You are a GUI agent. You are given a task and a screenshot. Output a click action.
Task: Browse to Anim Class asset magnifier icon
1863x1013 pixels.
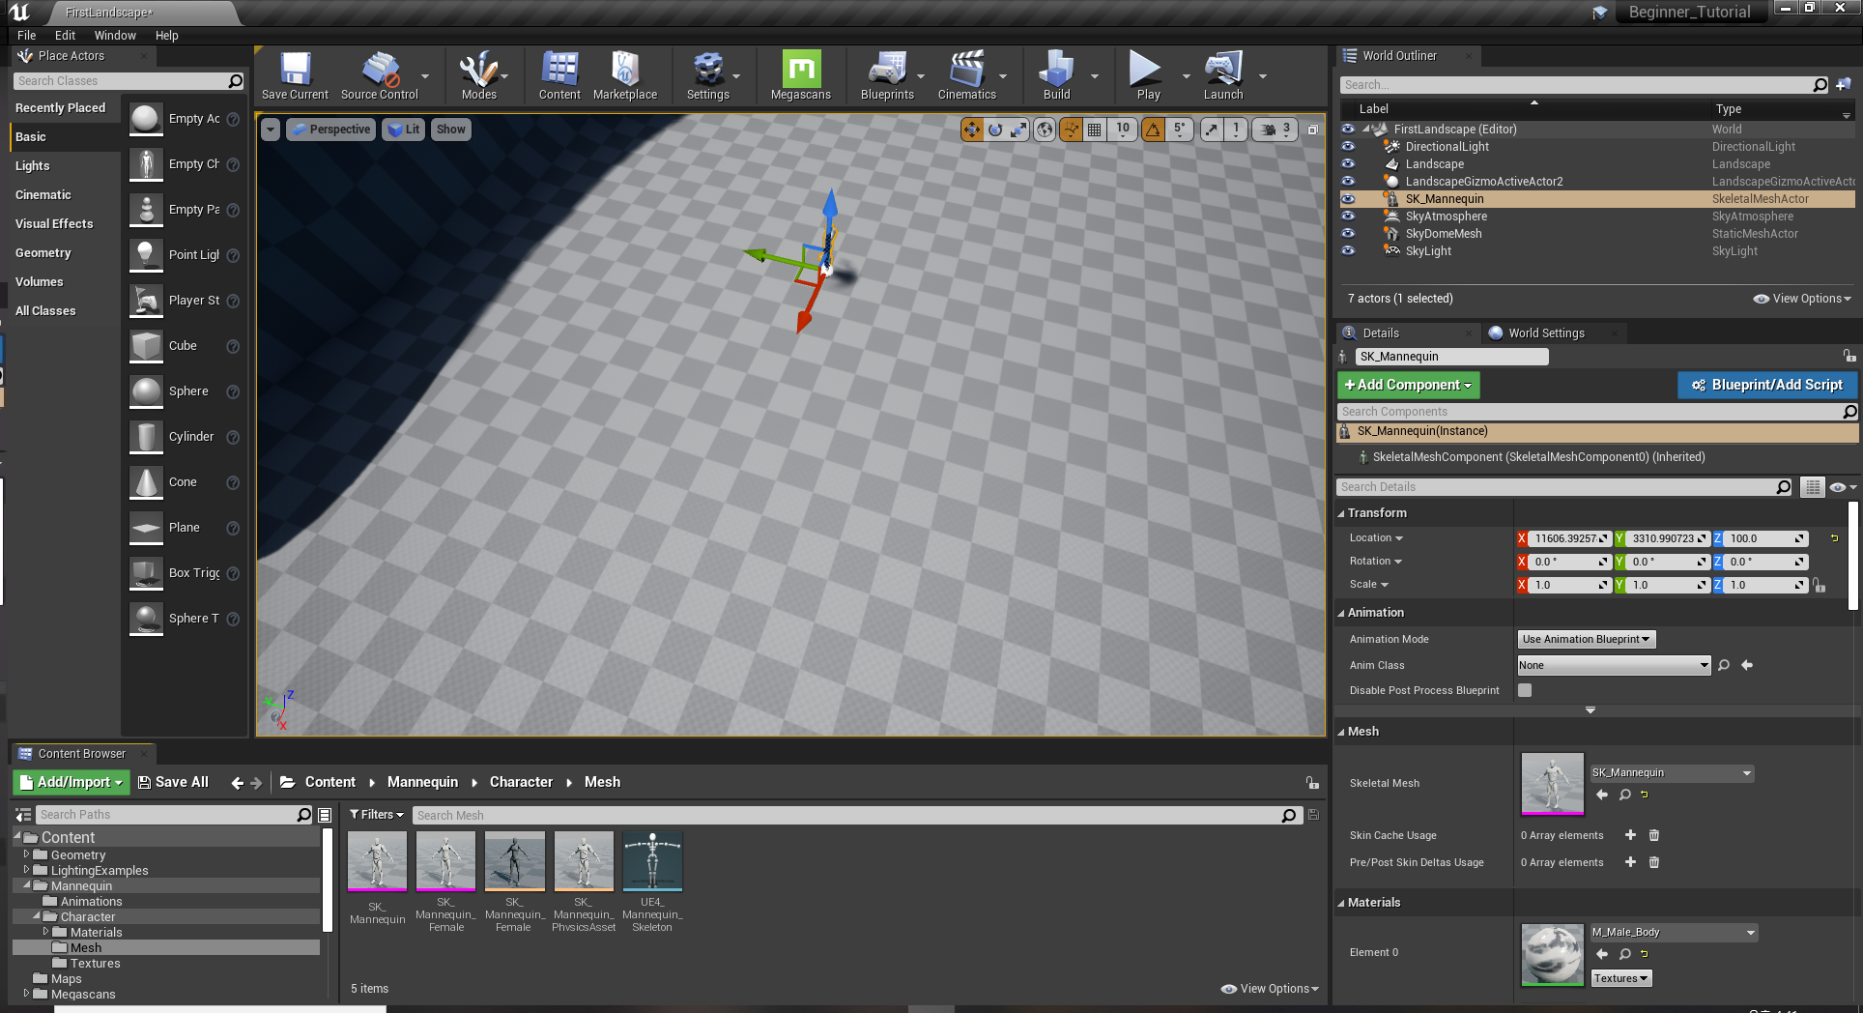pyautogui.click(x=1724, y=665)
